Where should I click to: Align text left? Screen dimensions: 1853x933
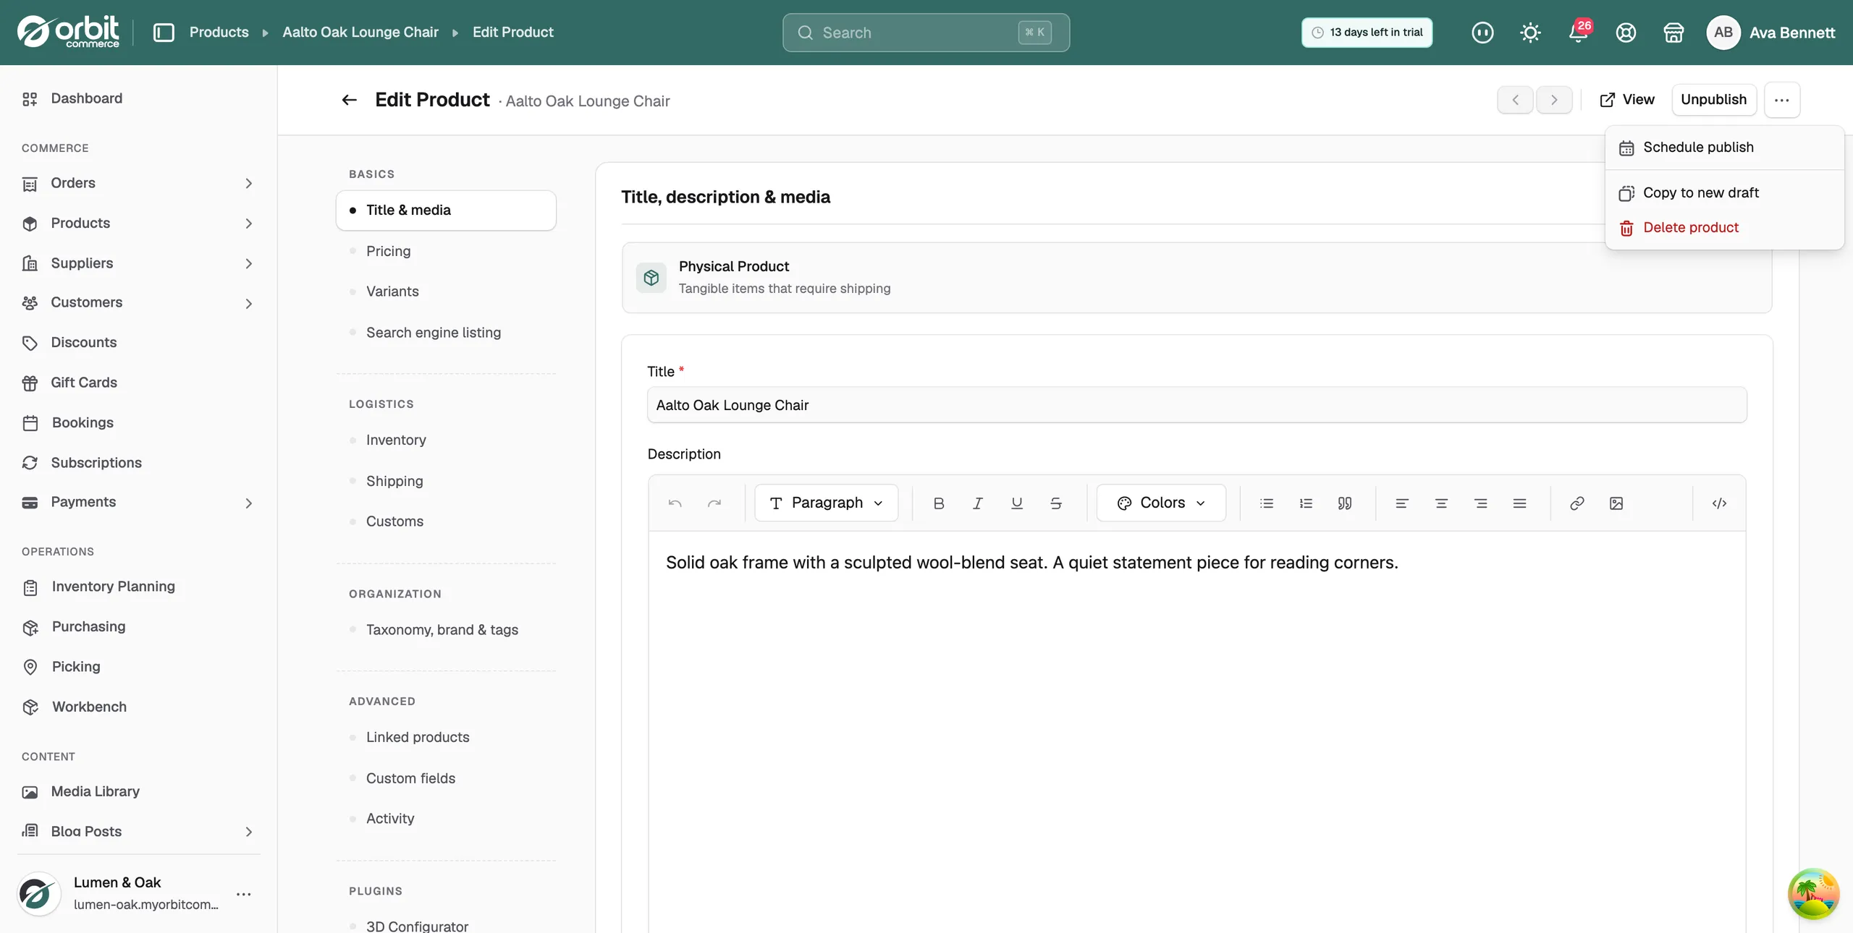pyautogui.click(x=1402, y=503)
